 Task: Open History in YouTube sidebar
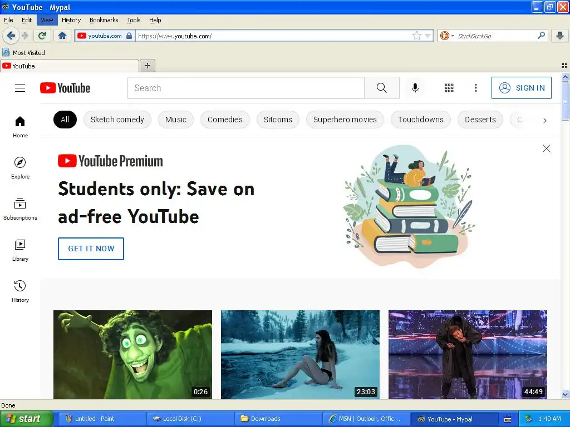click(20, 291)
